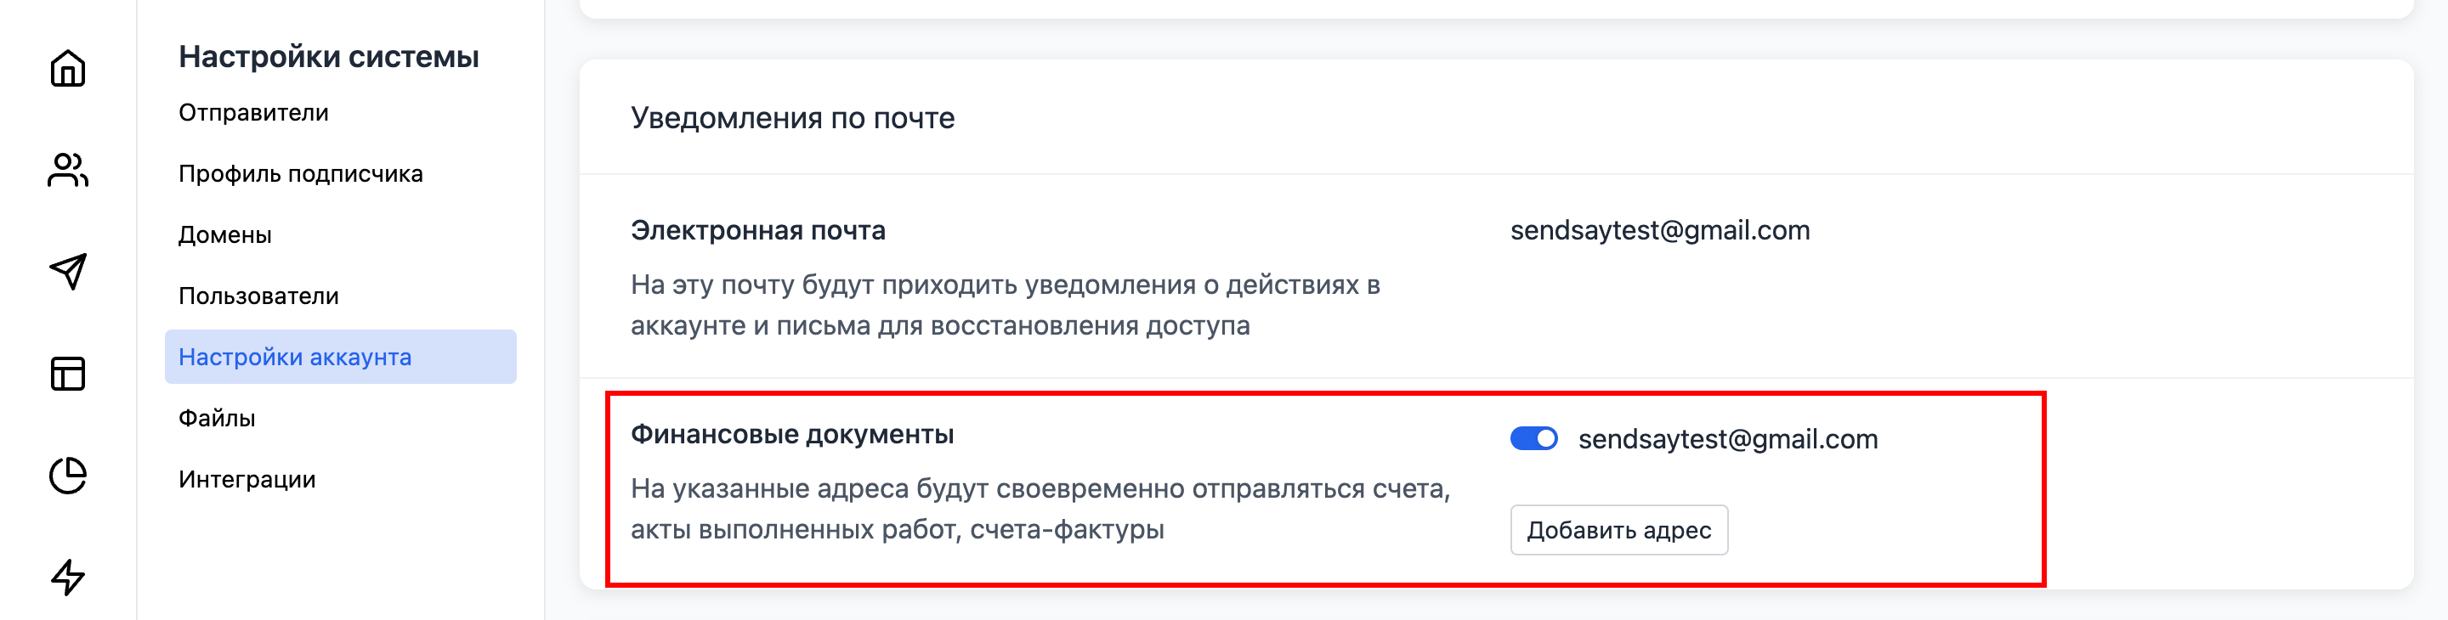Open the Home dashboard icon
2448x620 pixels.
tap(67, 68)
